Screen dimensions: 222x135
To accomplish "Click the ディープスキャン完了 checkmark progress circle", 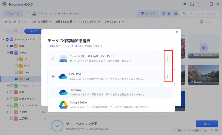I will (x=57, y=126).
